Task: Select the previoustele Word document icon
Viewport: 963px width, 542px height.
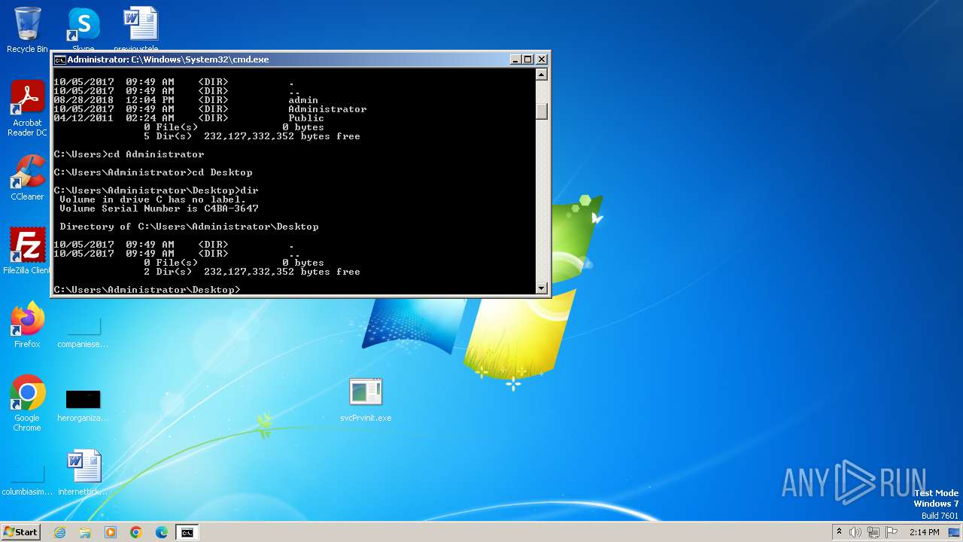Action: tap(140, 30)
